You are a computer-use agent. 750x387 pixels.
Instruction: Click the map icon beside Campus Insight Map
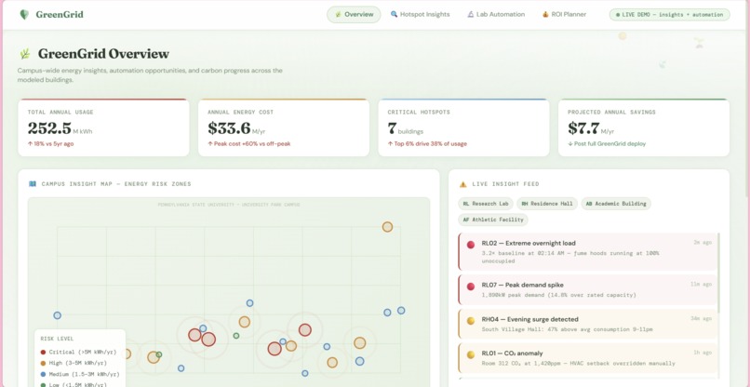click(x=33, y=183)
